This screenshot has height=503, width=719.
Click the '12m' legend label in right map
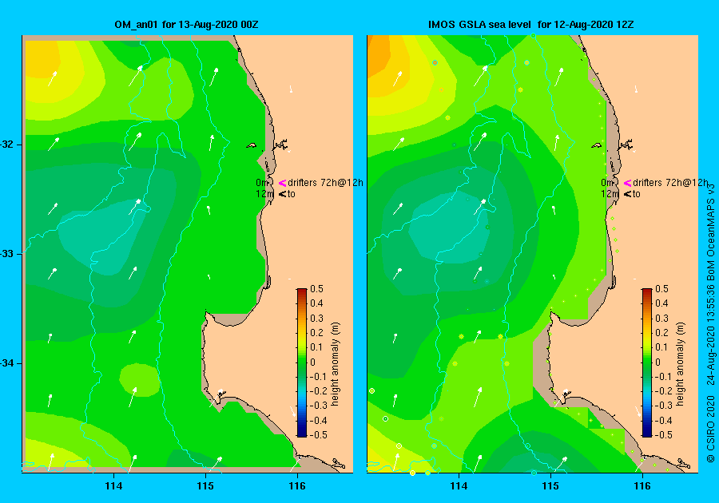pos(610,194)
